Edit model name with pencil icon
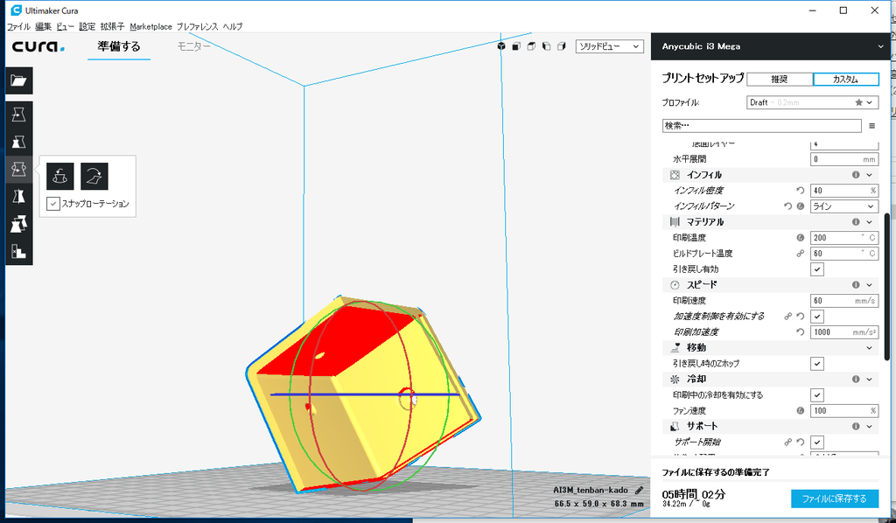Viewport: 896px width, 523px height. click(x=639, y=490)
